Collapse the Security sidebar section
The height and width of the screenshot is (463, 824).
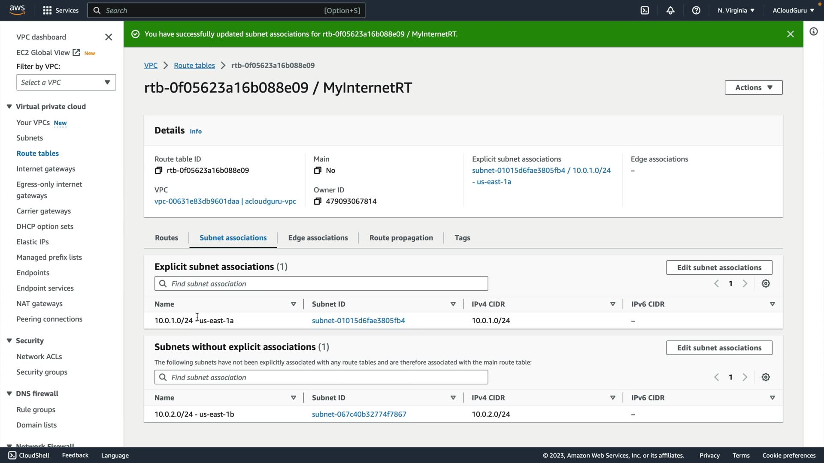point(9,341)
